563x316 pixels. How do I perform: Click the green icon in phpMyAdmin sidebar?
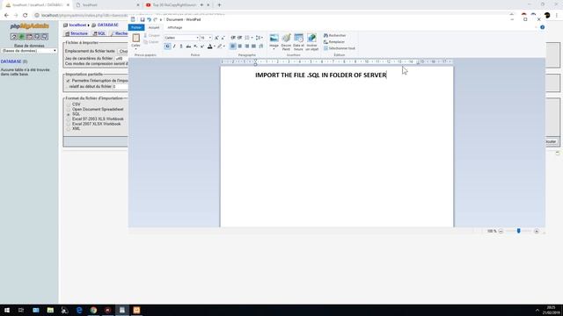point(21,37)
